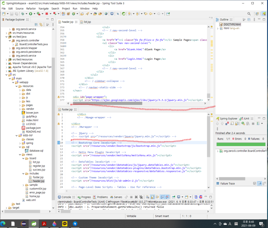The image size is (268, 228).
Task: Collapse the org.zerock.controller package
Action: point(10,41)
